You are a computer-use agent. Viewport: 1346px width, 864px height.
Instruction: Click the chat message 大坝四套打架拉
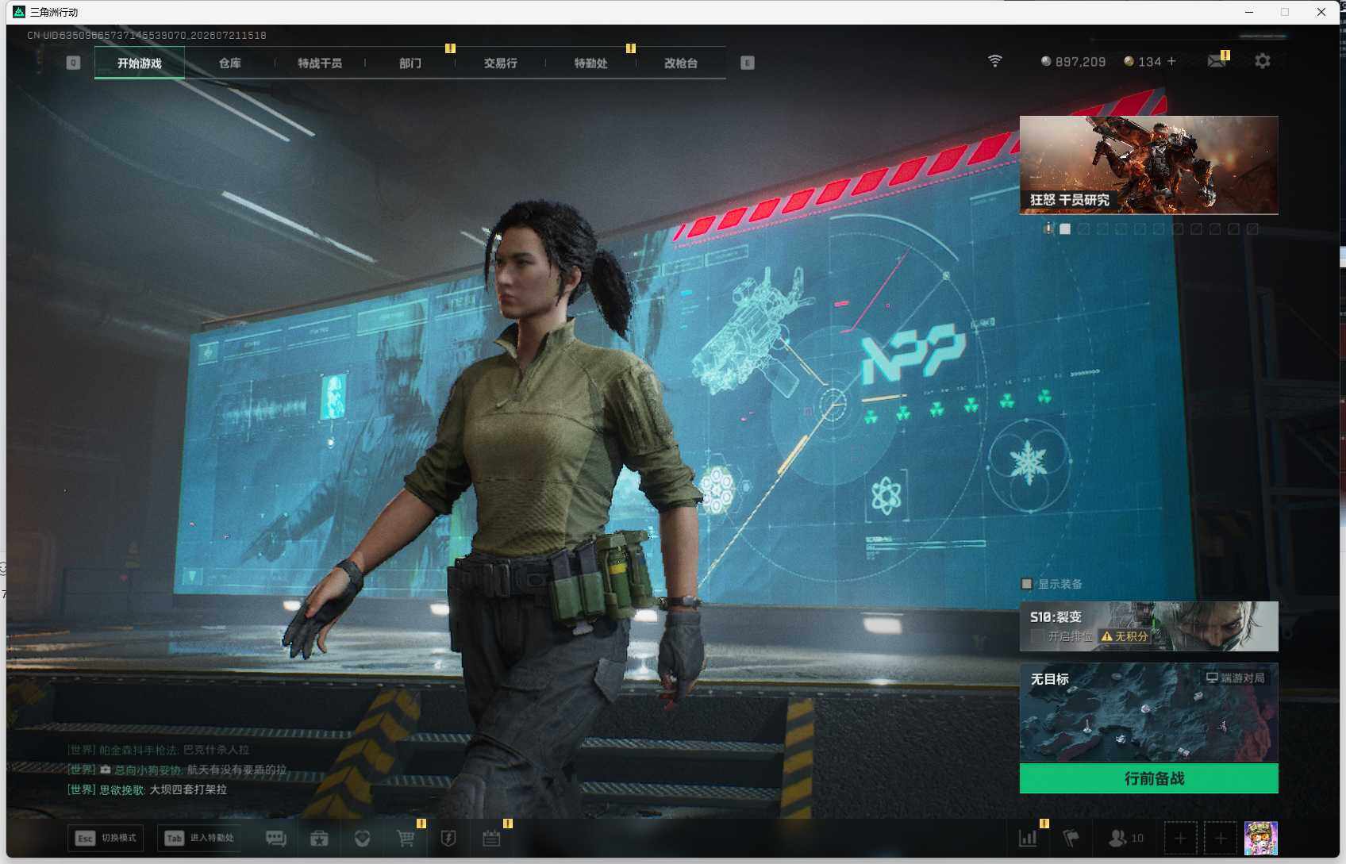pos(188,789)
